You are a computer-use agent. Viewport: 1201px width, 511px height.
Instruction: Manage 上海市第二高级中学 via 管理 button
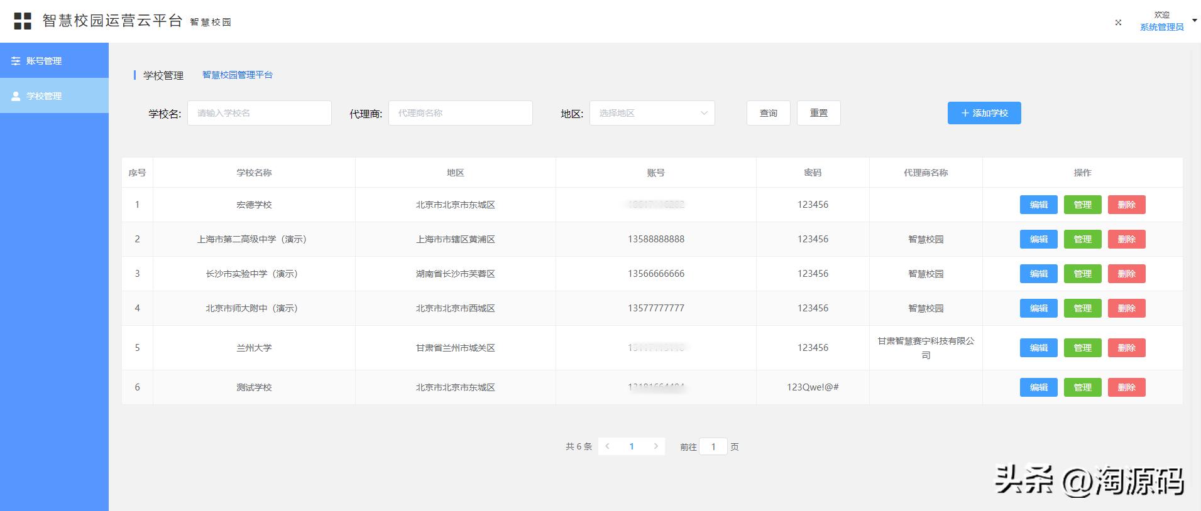pos(1082,239)
